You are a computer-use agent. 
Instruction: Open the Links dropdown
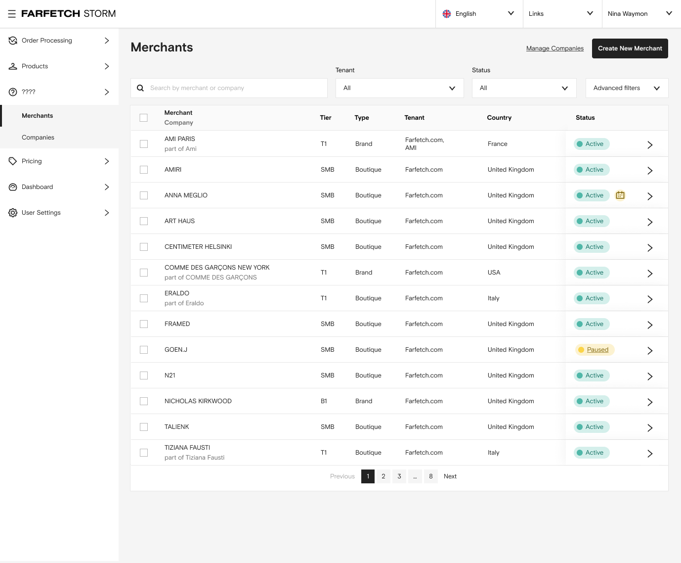(562, 14)
